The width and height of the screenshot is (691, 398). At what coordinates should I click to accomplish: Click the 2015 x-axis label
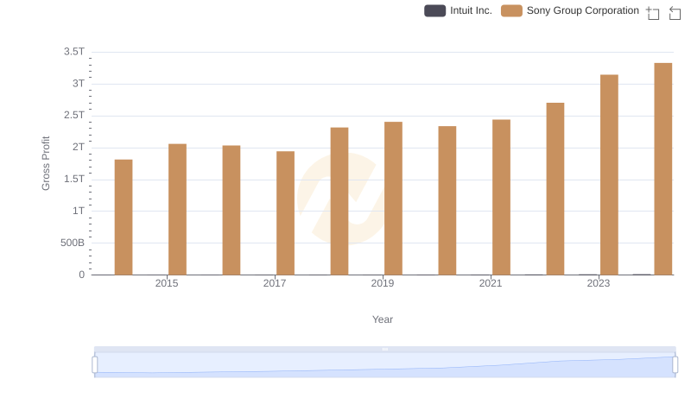pyautogui.click(x=167, y=283)
